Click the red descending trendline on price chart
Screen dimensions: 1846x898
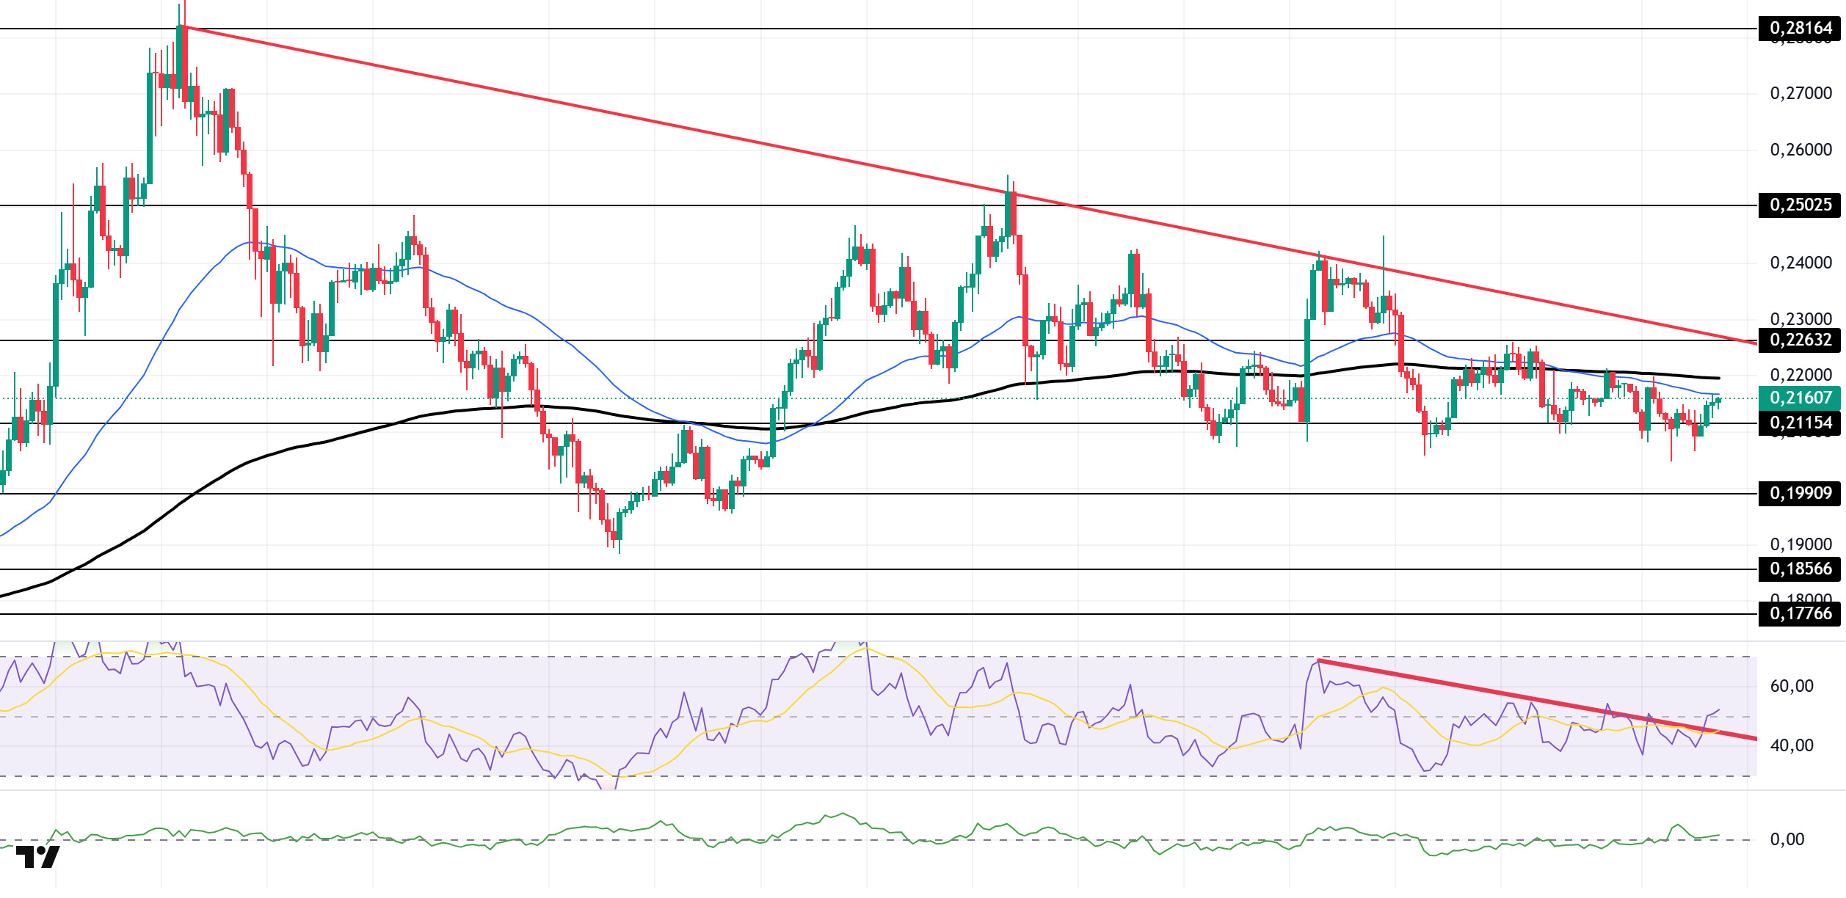pos(969,184)
